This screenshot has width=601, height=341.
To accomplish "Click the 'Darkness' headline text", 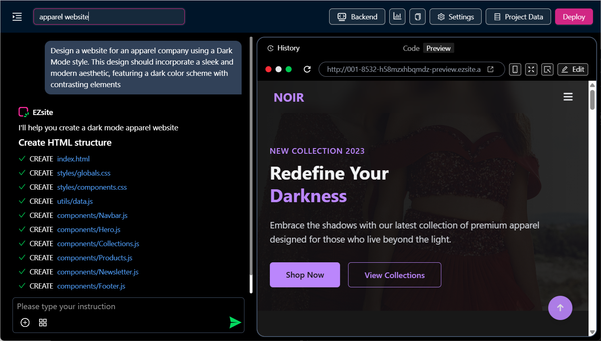I will click(x=308, y=196).
